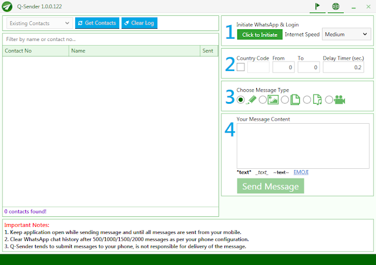Click the video camera message icon
Image resolution: width=376 pixels, height=265 pixels.
pyautogui.click(x=340, y=100)
